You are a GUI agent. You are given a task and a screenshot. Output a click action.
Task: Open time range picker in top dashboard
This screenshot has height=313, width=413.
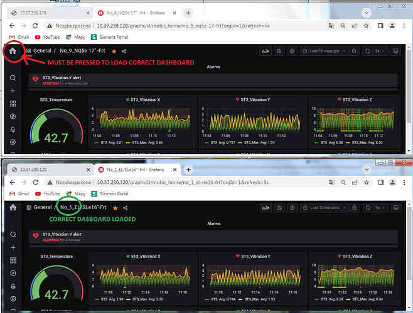[324, 51]
